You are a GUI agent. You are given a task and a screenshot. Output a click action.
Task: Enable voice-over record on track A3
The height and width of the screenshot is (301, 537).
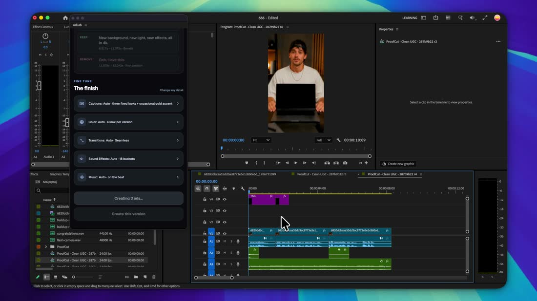point(238,264)
